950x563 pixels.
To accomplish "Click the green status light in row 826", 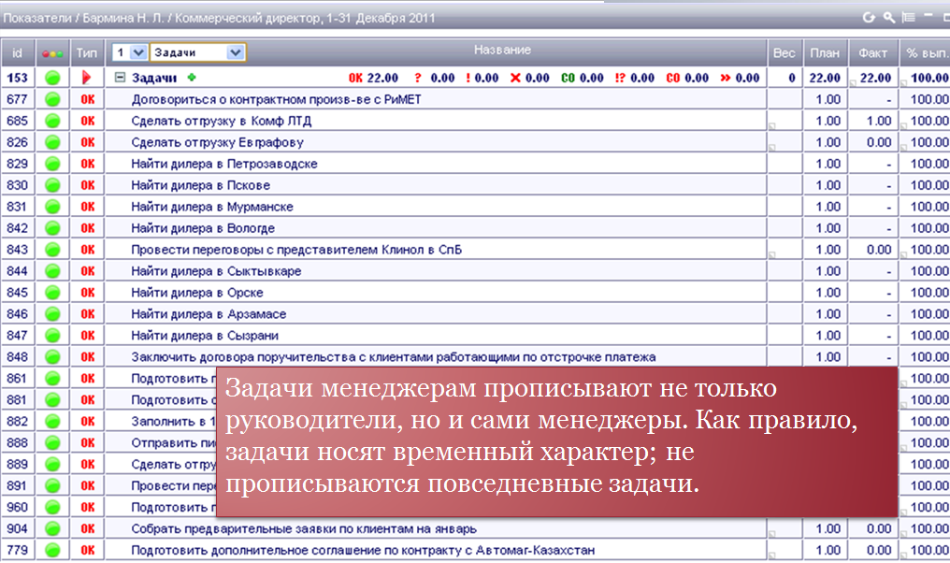I will 53,142.
